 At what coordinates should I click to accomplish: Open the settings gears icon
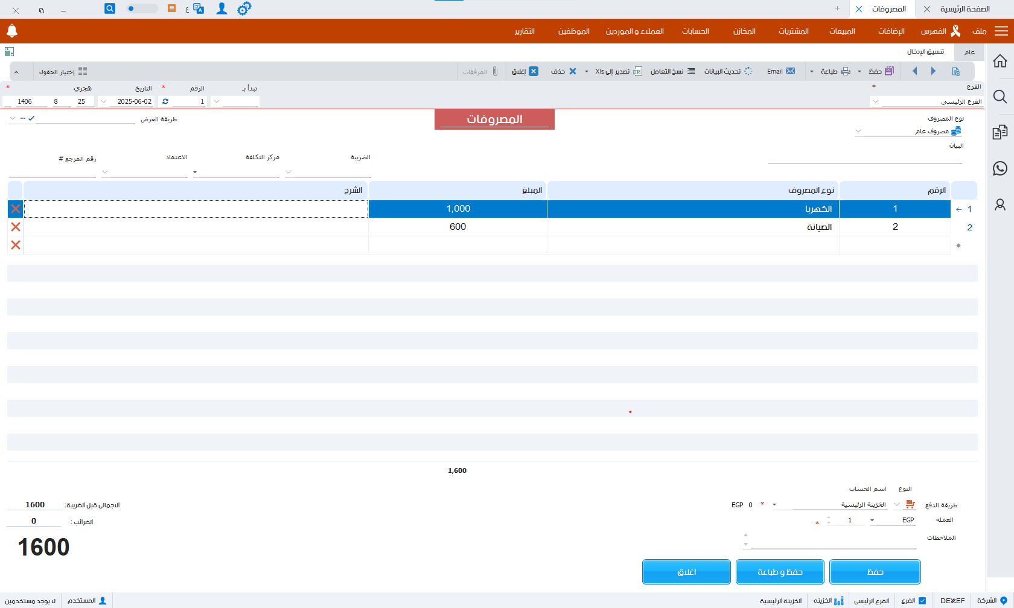click(x=244, y=9)
